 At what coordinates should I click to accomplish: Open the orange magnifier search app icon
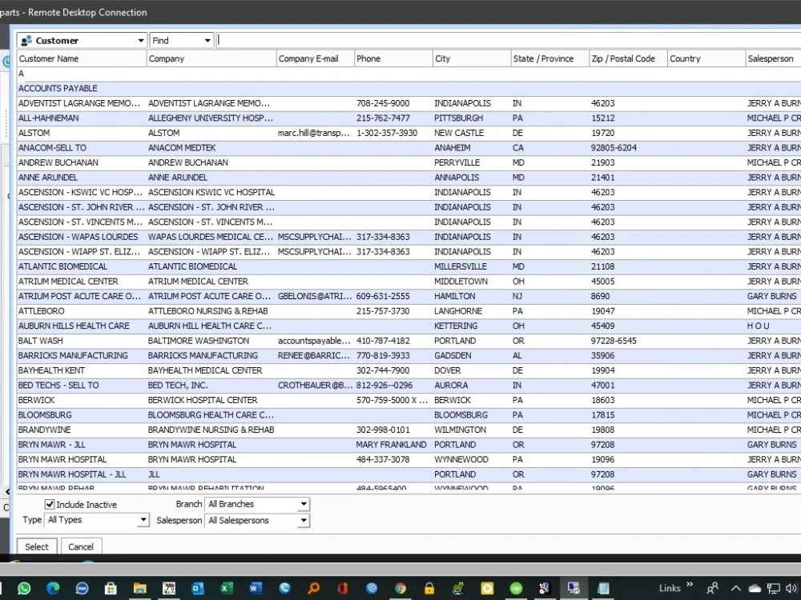coord(314,588)
